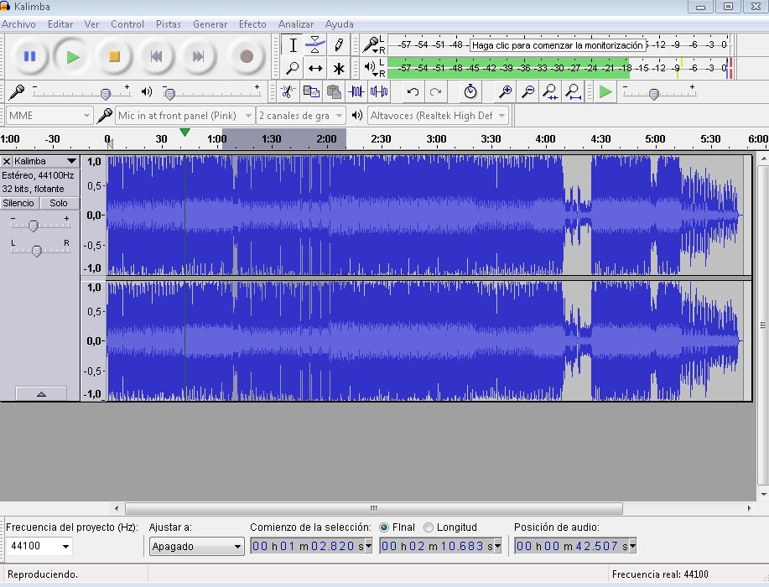Click the Zoom In magnifier icon
769x587 pixels.
click(503, 92)
